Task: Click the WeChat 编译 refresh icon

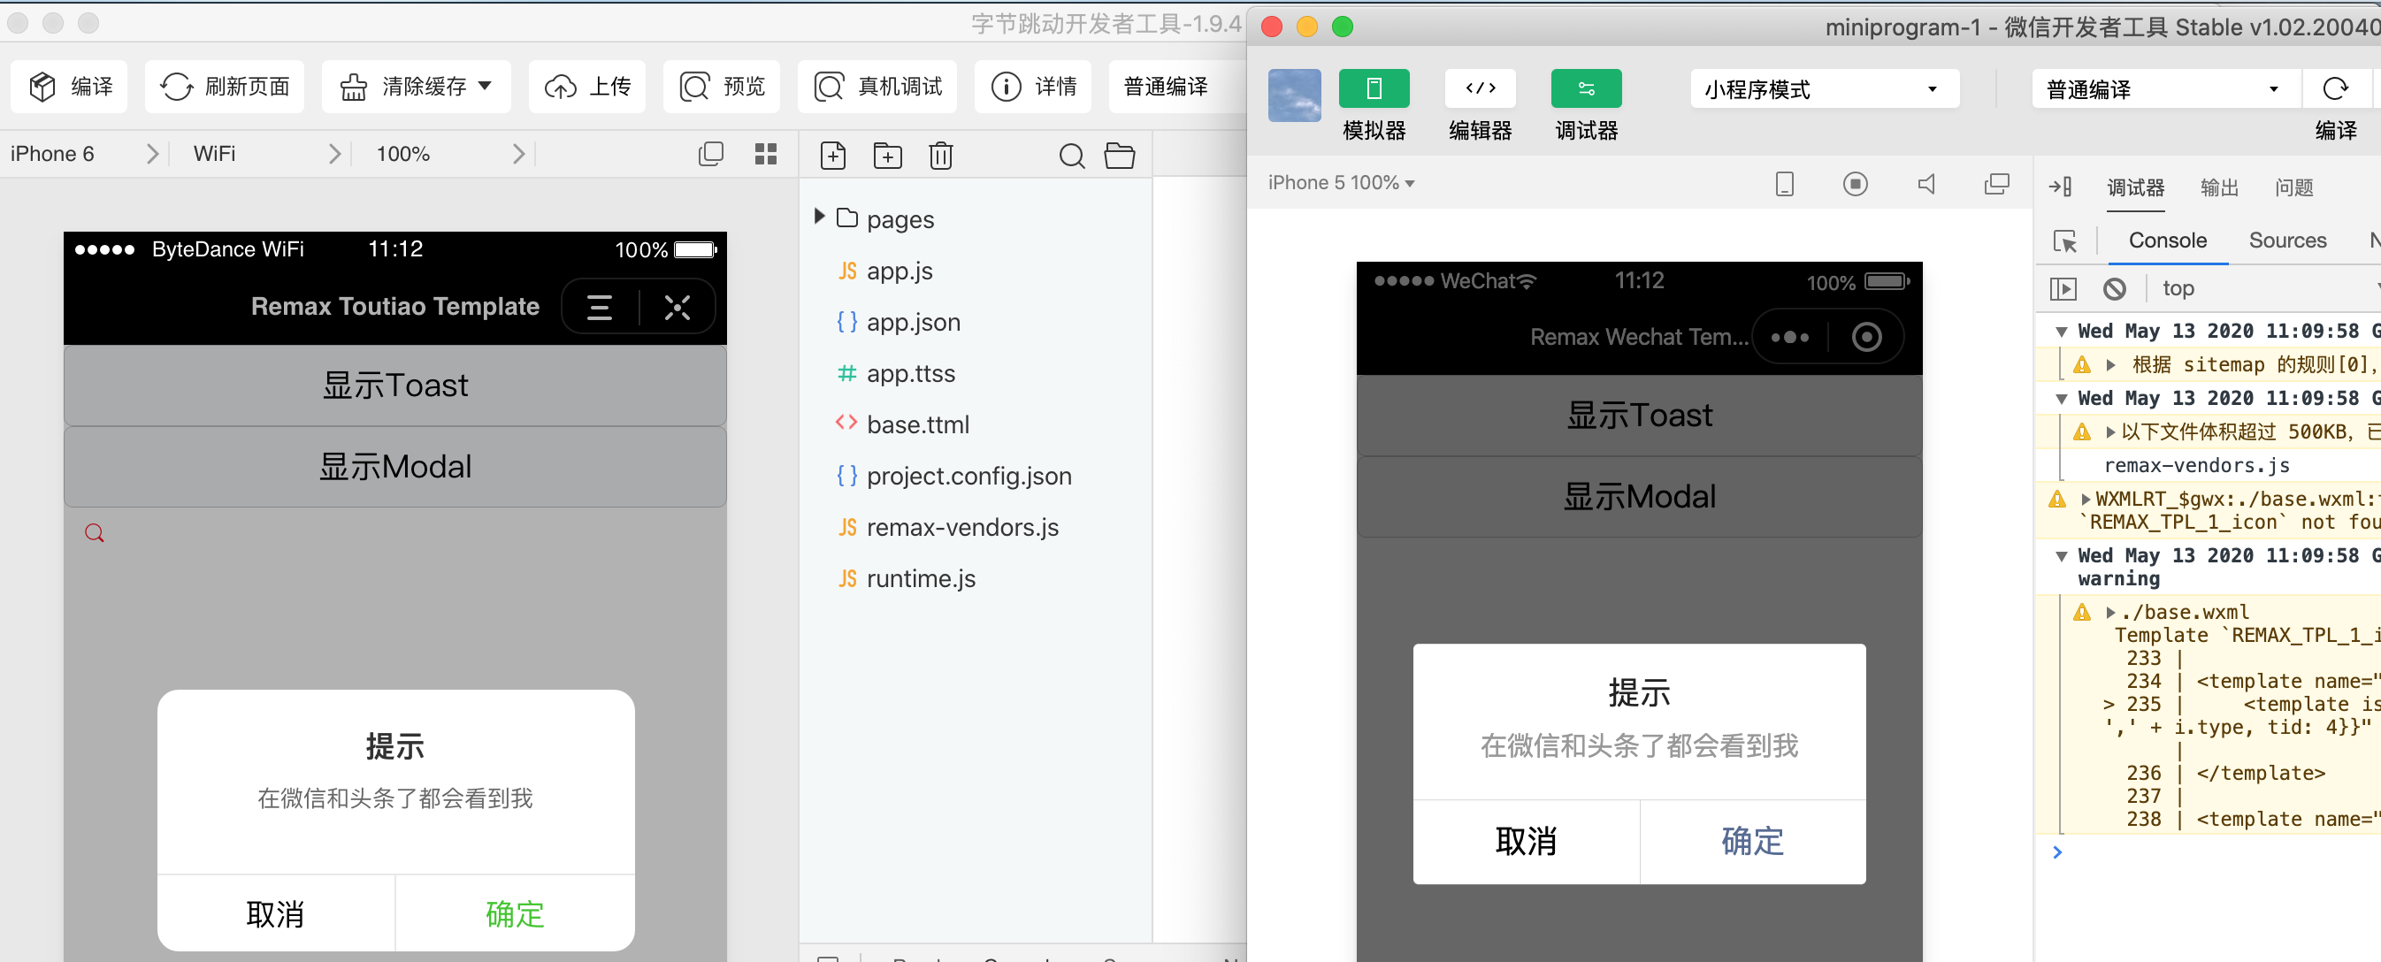Action: pos(2335,88)
